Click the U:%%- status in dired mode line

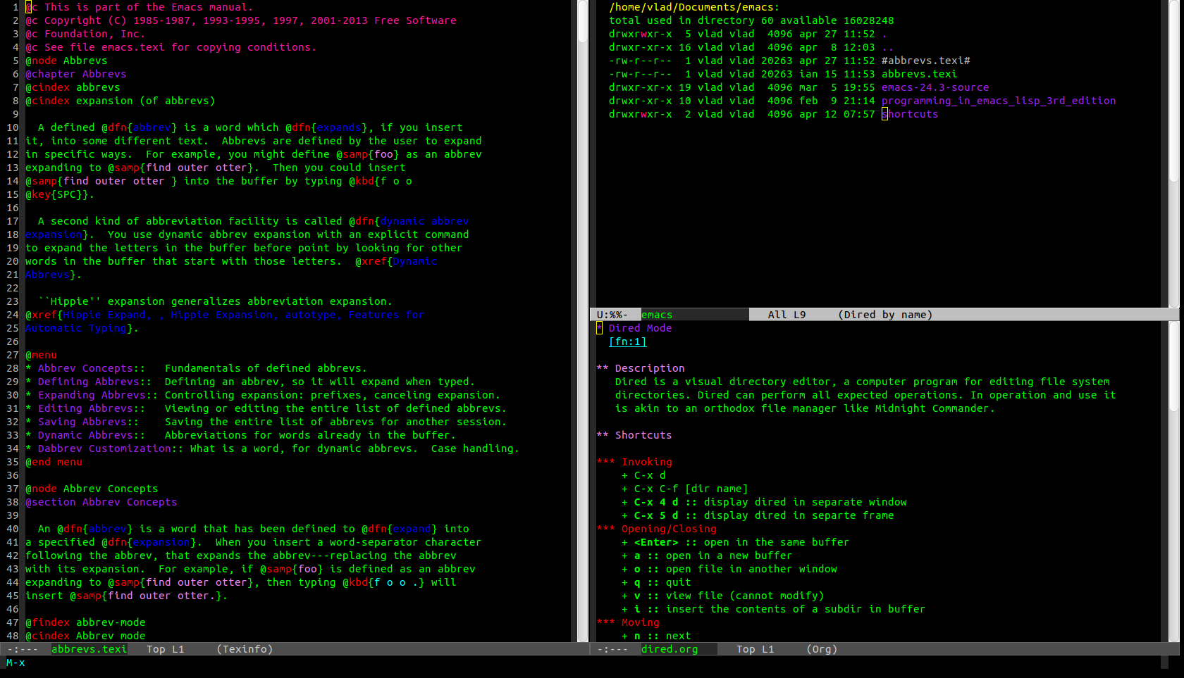pos(612,315)
